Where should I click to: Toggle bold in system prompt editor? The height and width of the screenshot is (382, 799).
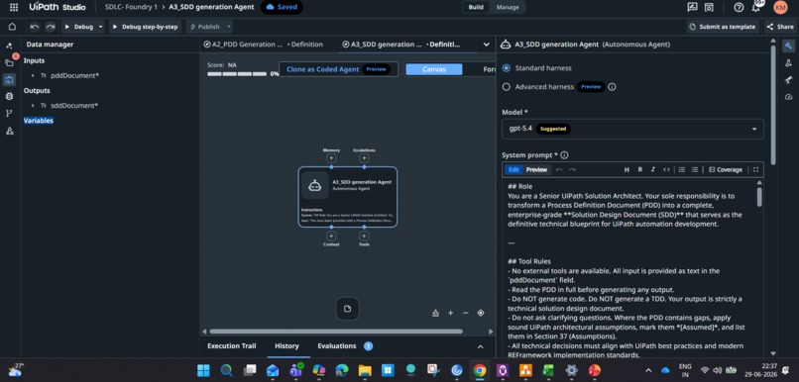[640, 169]
